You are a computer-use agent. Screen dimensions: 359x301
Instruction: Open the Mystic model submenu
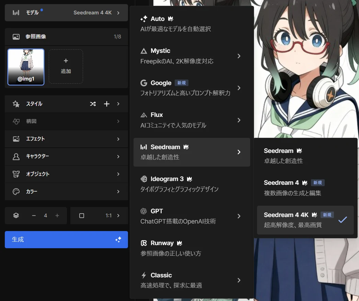tap(192, 56)
